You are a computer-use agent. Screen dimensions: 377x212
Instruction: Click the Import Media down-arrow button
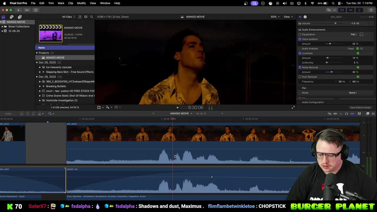(x=18, y=10)
